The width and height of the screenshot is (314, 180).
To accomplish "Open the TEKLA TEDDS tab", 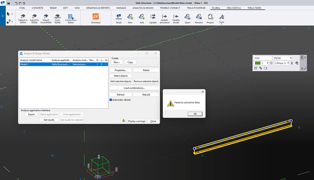I will pos(254,8).
